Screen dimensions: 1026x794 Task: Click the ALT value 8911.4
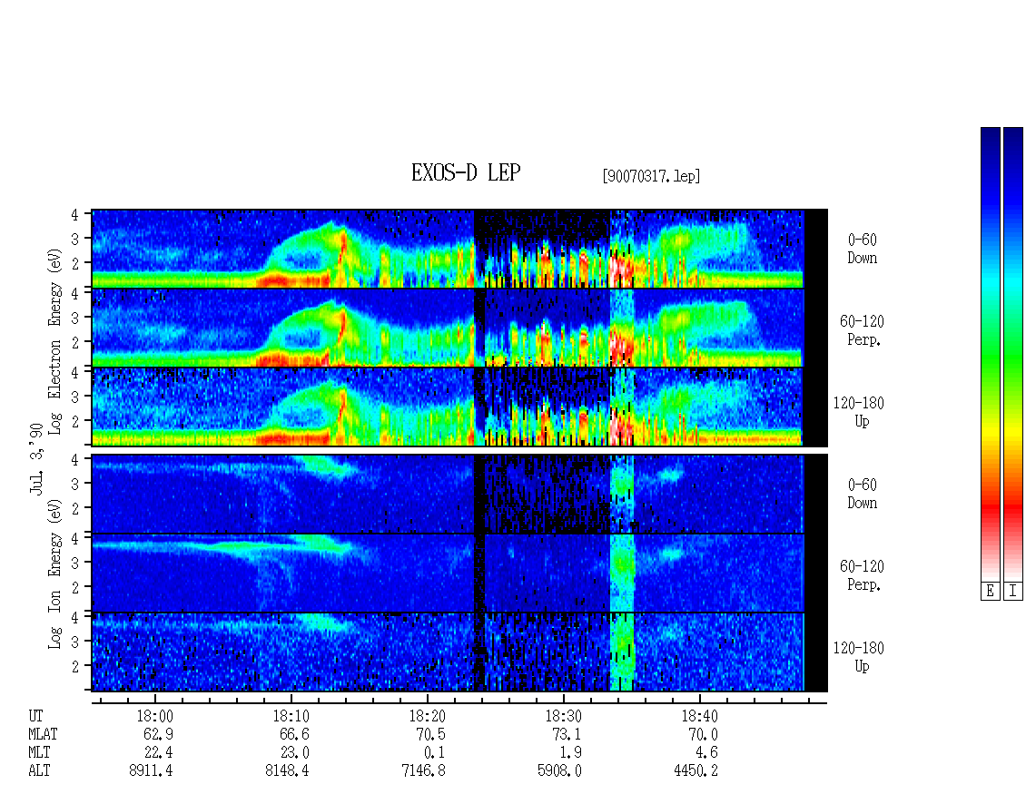(151, 770)
